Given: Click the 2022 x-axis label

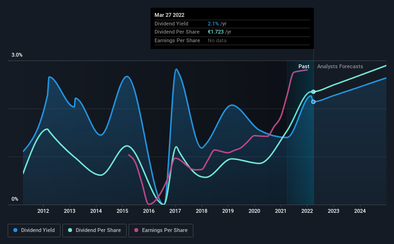Looking at the screenshot, I should [x=307, y=211].
